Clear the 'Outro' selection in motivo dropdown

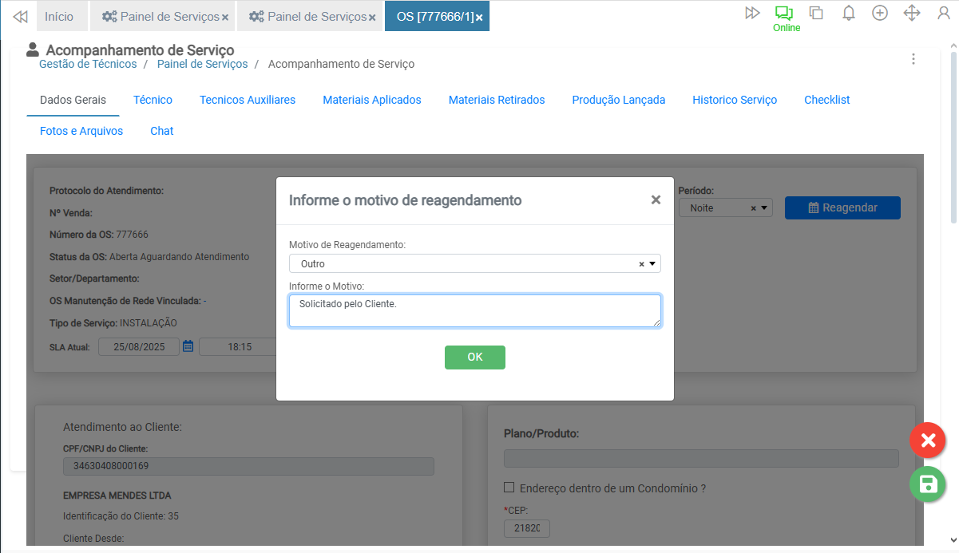(x=641, y=264)
